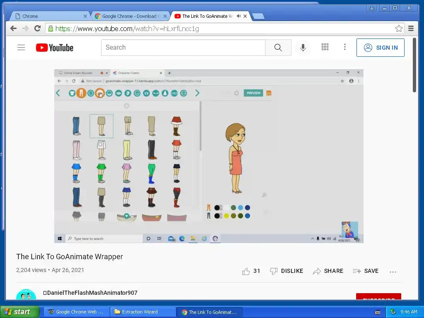Image resolution: width=424 pixels, height=318 pixels.
Task: Click the keyboard icon in system tray
Action: [x=378, y=312]
